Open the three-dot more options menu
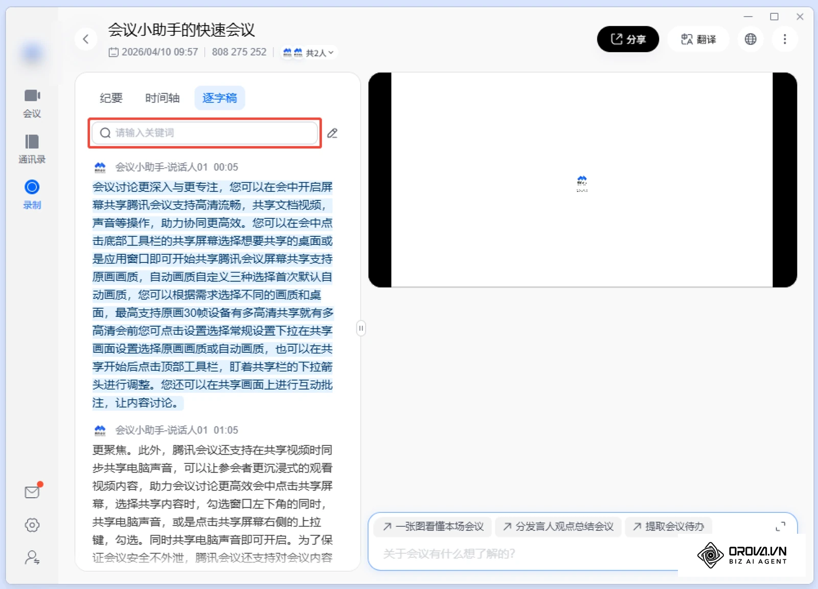This screenshot has height=589, width=818. click(x=785, y=39)
